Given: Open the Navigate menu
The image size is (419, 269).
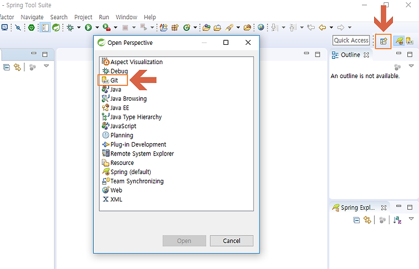Looking at the screenshot, I should click(32, 17).
